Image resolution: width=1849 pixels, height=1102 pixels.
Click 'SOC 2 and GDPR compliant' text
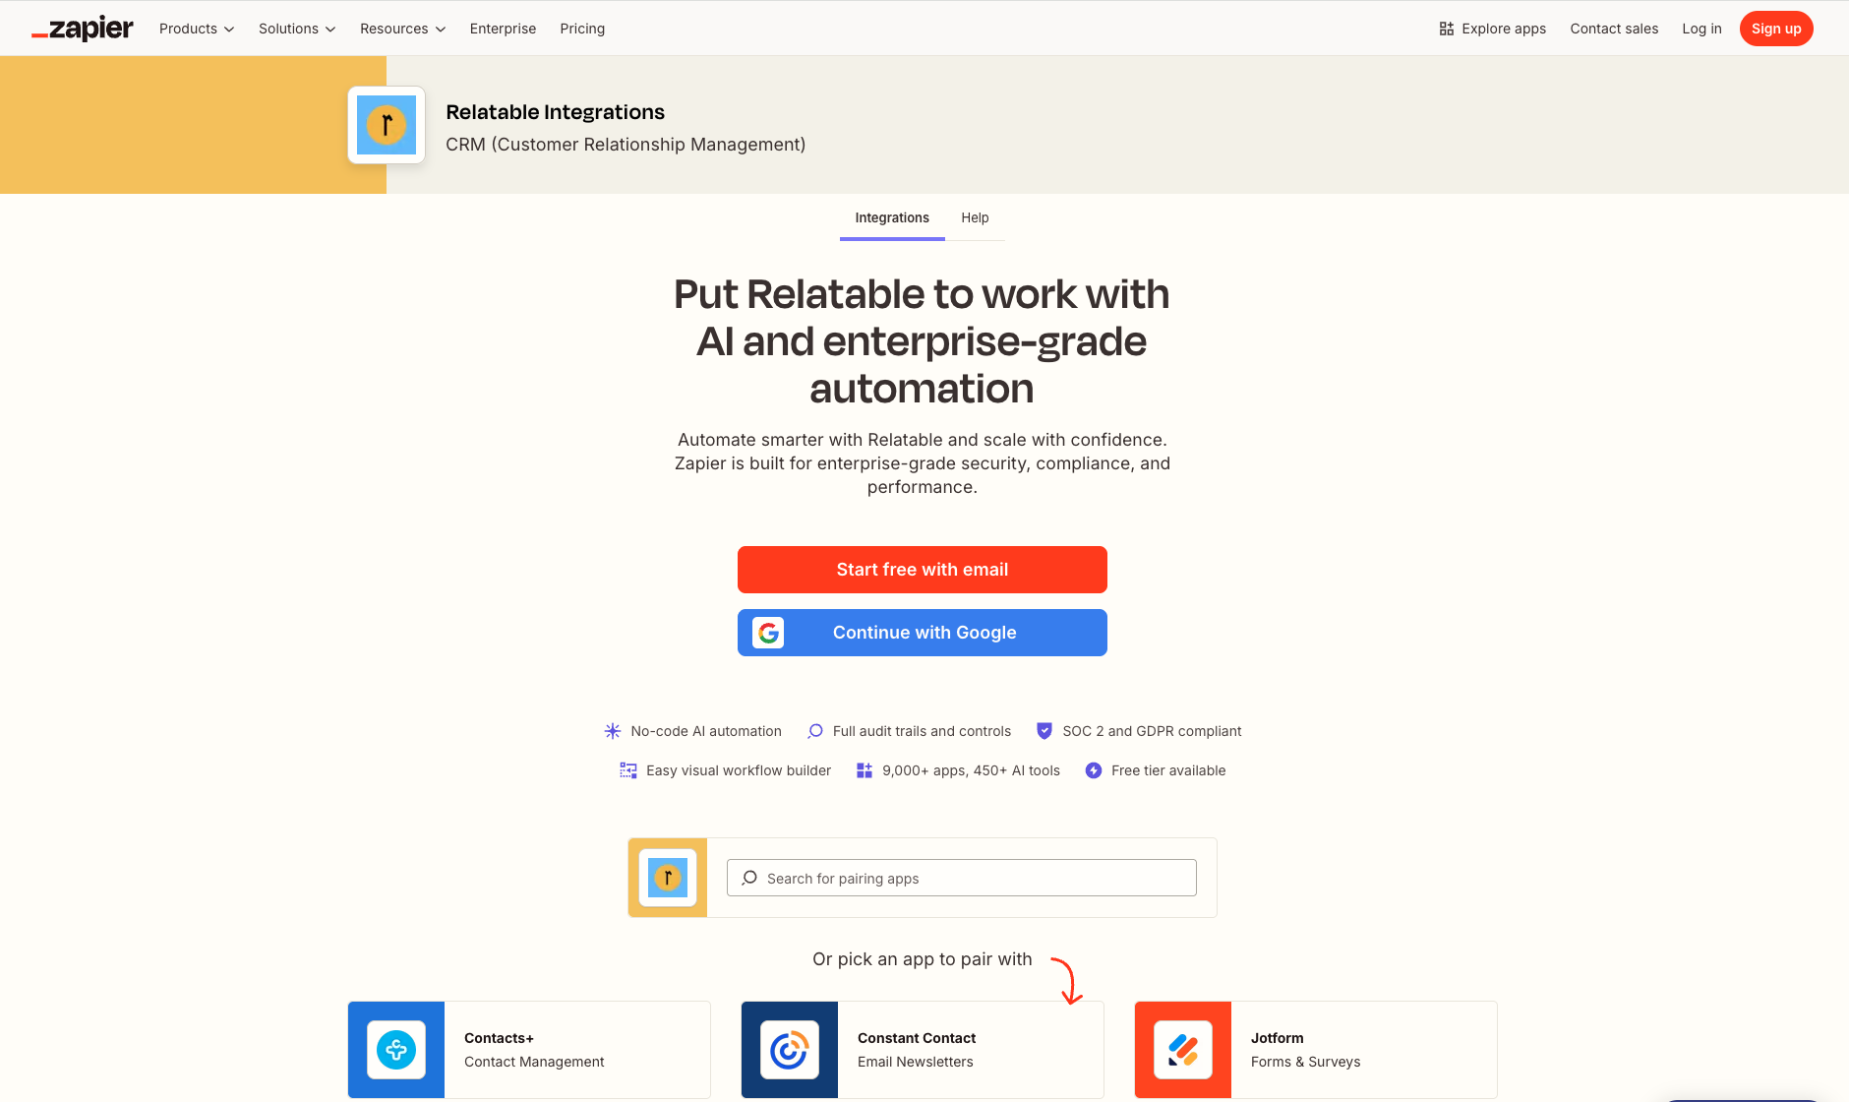click(1152, 731)
